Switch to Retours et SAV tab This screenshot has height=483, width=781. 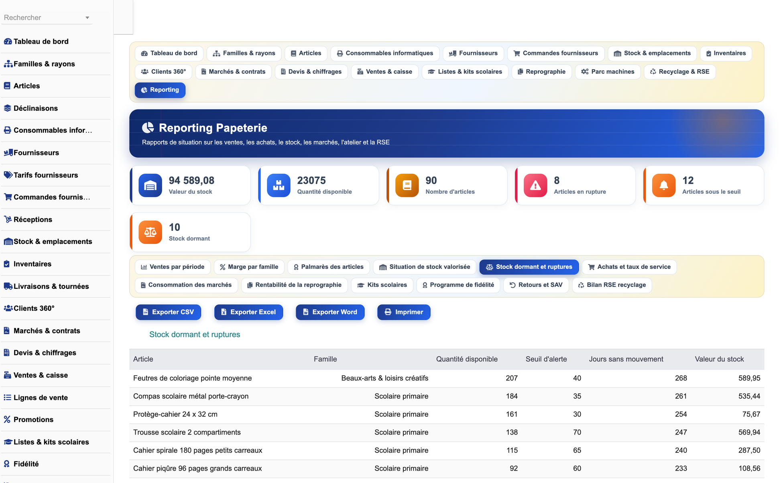tap(536, 285)
